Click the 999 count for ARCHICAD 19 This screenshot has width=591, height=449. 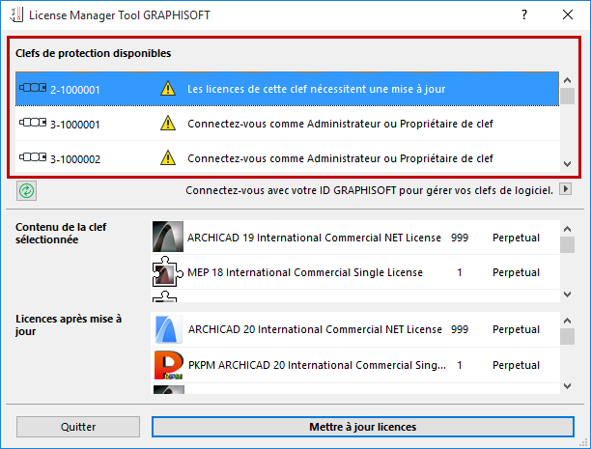point(460,238)
